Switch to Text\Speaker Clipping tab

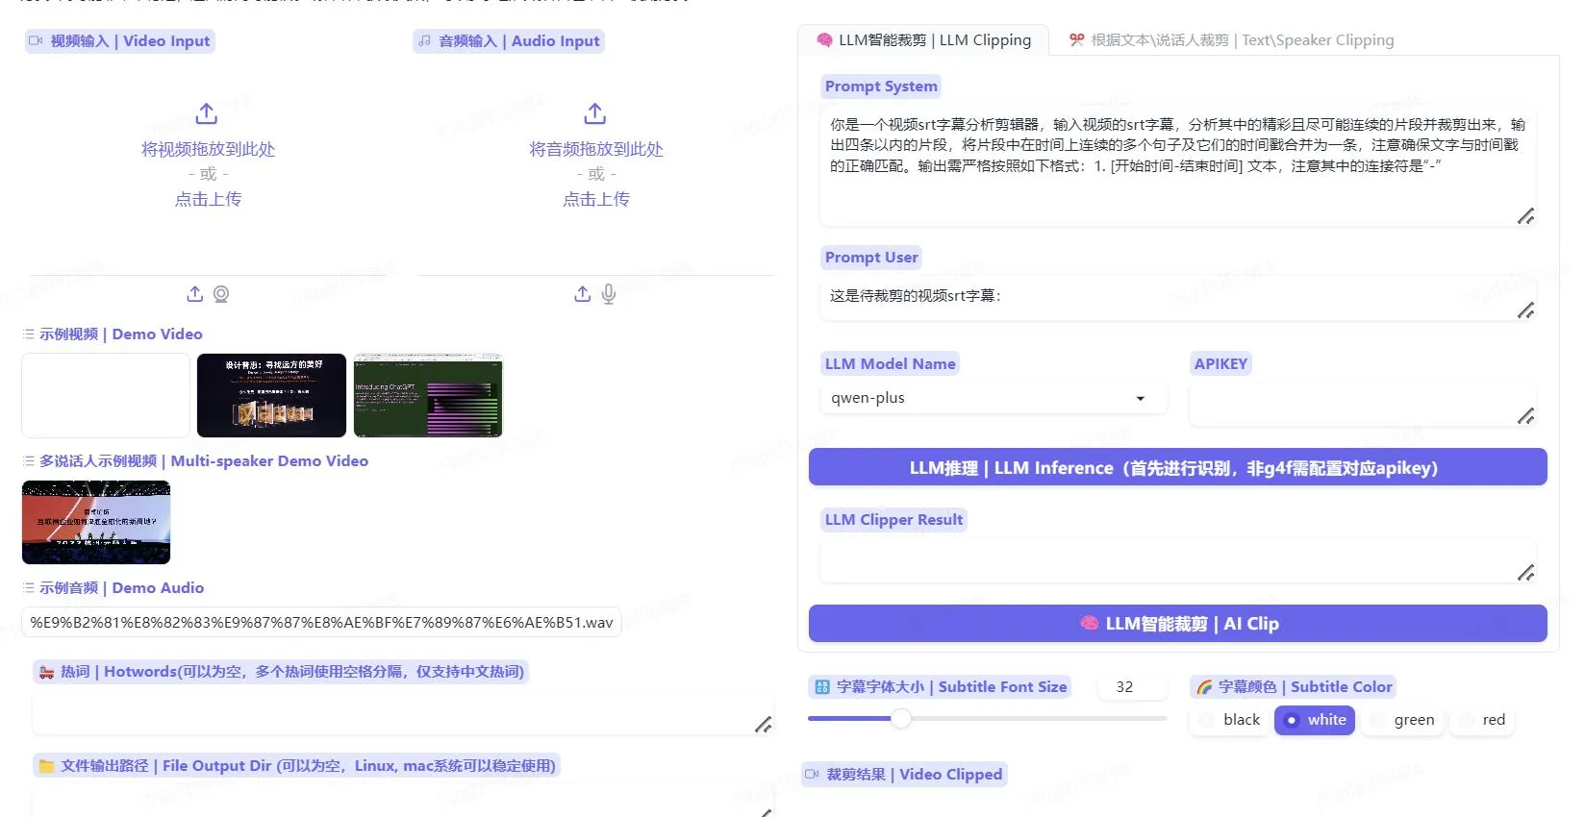click(x=1231, y=40)
